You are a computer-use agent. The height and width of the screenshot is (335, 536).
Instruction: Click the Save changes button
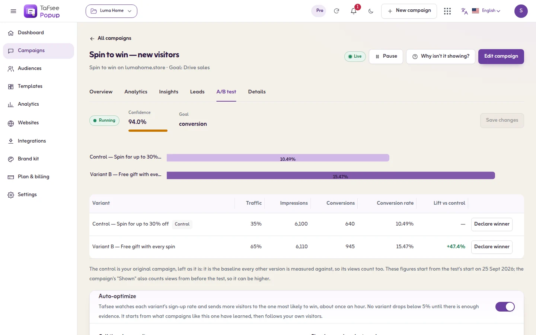[x=502, y=121]
